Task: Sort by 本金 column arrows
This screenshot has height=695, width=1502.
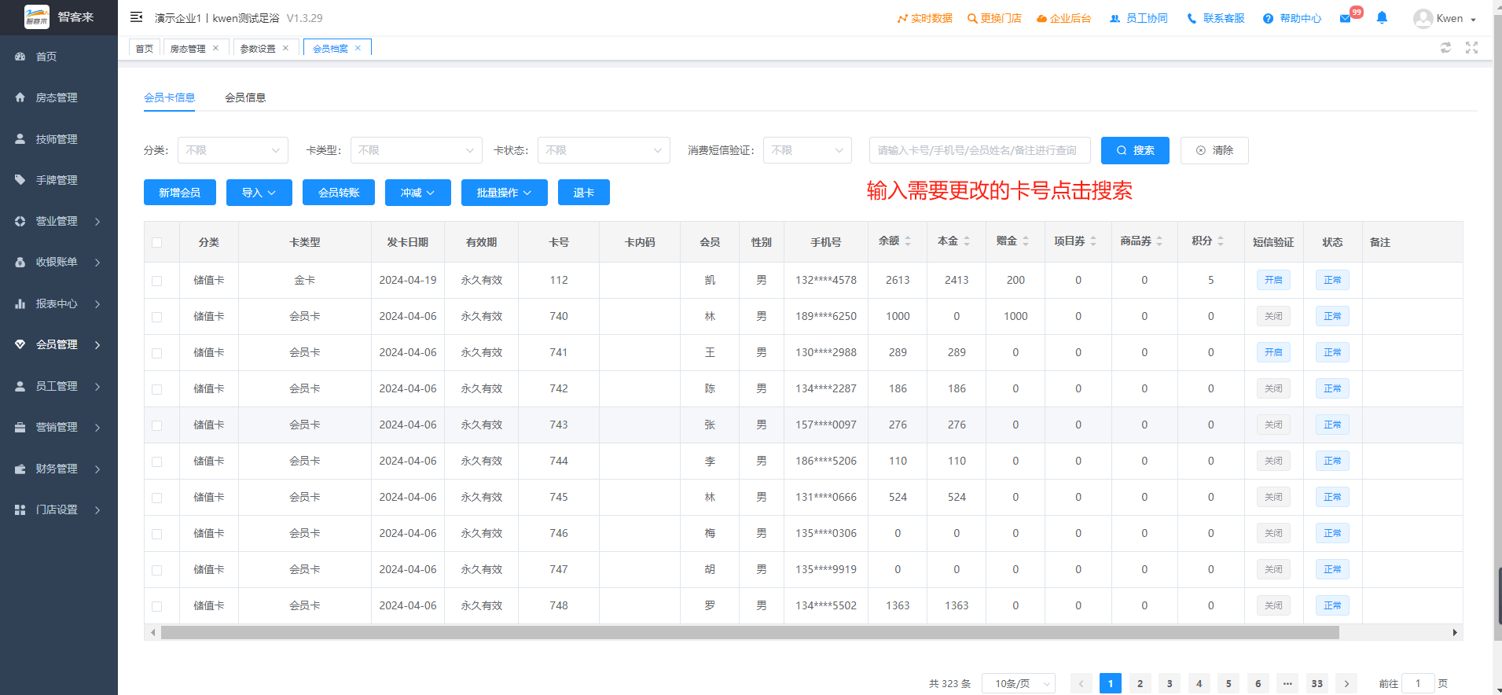Action: [x=967, y=241]
